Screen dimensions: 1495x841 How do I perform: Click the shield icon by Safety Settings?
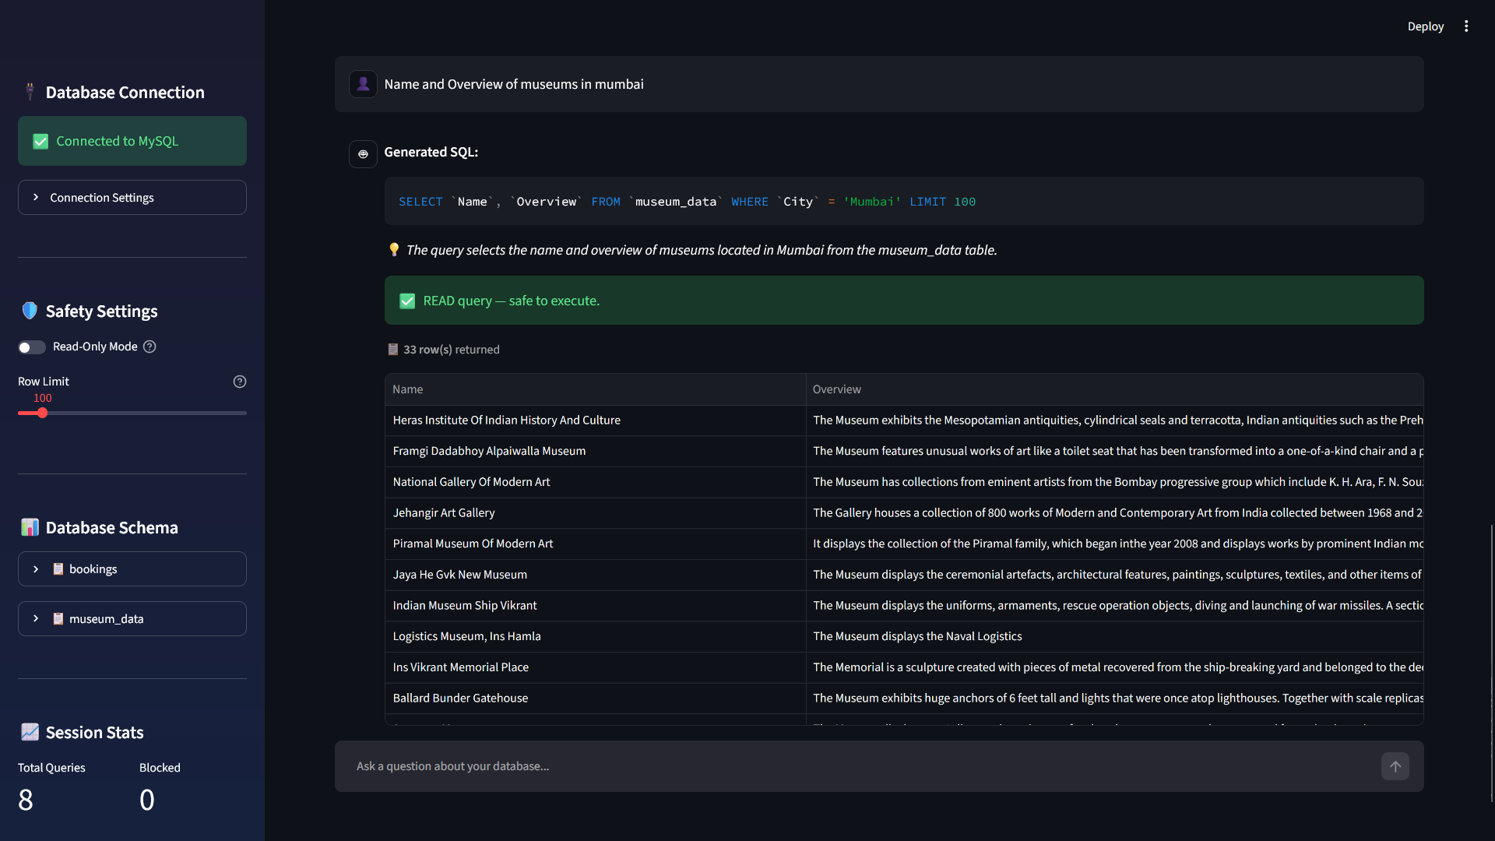point(30,311)
